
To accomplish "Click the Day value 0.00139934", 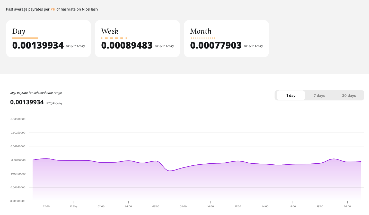I will pyautogui.click(x=38, y=45).
